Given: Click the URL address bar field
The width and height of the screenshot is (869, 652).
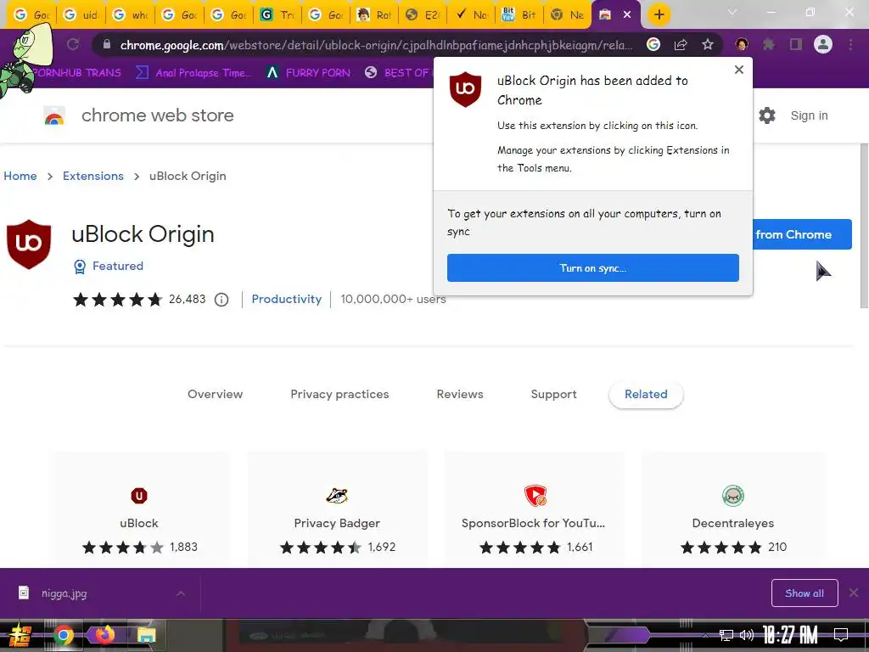Looking at the screenshot, I should (376, 45).
